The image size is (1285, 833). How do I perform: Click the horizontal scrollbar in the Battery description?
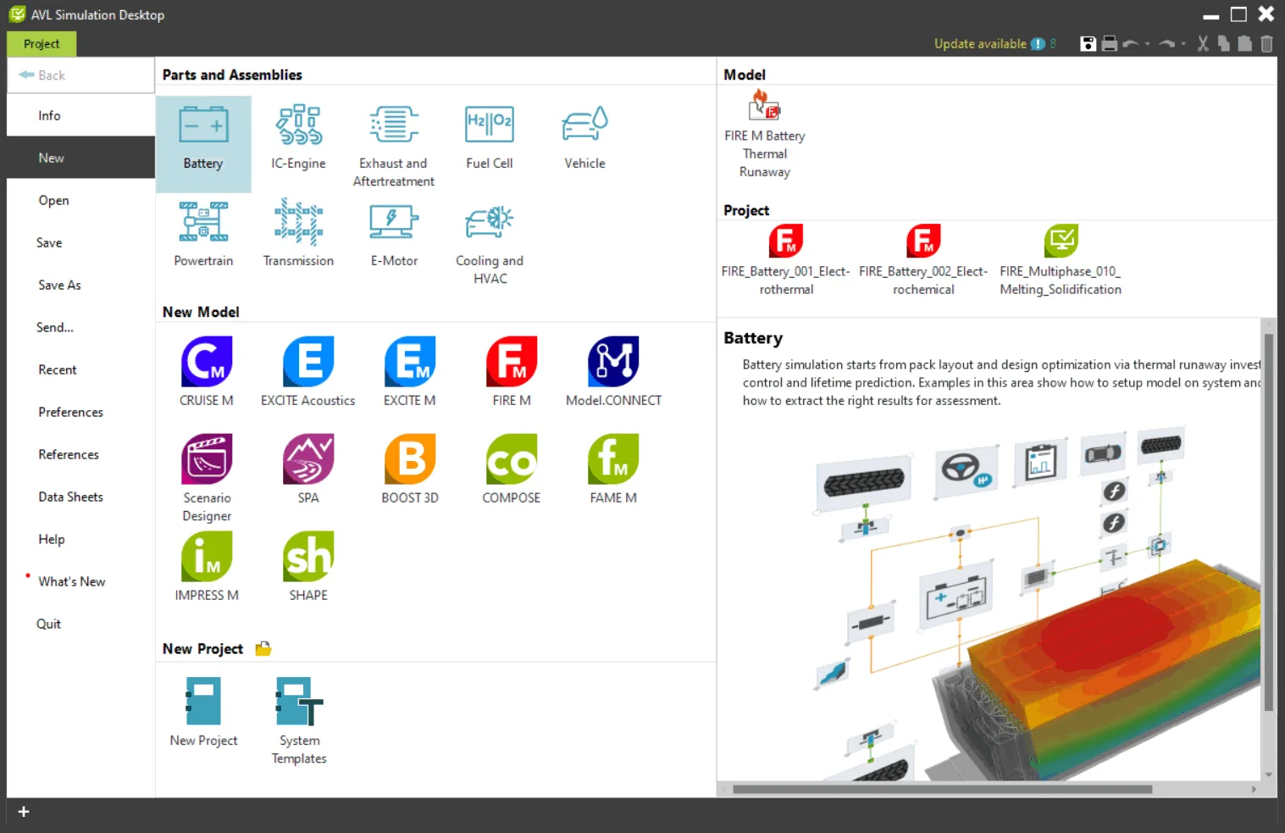(x=942, y=789)
